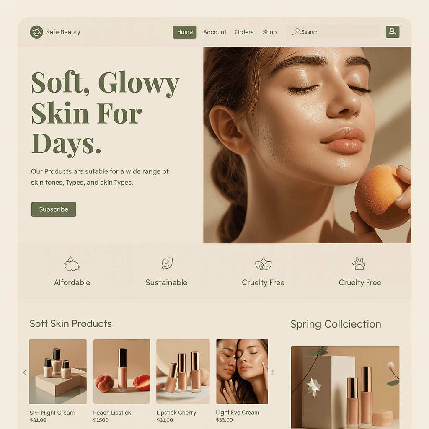Open the Orders page
429x429 pixels.
[x=244, y=32]
